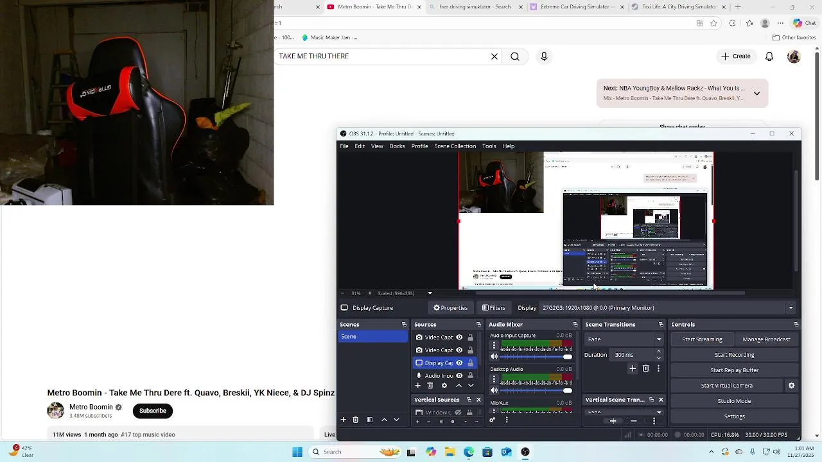822x462 pixels.
Task: Mute Desktop Audio speaker icon
Action: point(494,390)
